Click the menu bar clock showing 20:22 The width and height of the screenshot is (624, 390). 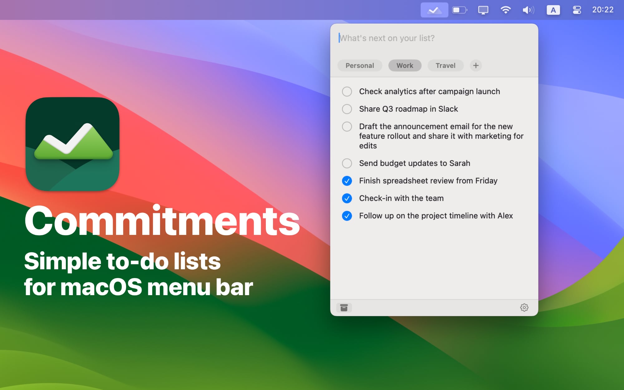pos(602,10)
